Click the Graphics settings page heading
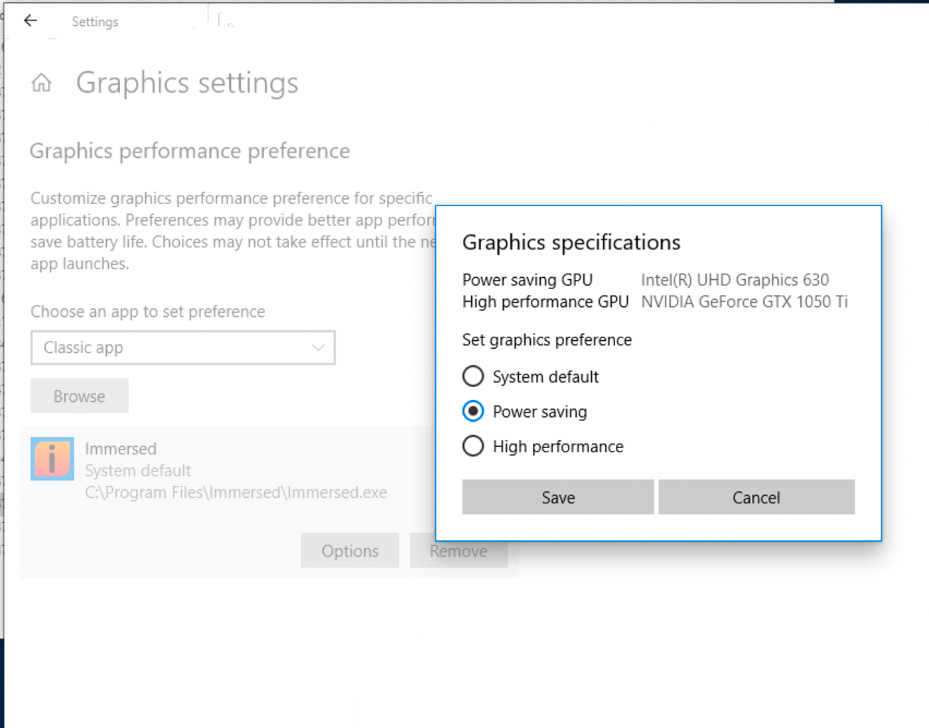 click(x=187, y=83)
